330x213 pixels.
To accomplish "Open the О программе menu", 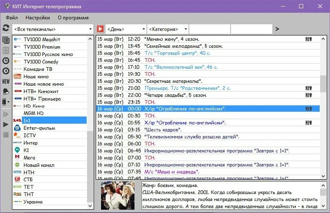I will pyautogui.click(x=73, y=18).
